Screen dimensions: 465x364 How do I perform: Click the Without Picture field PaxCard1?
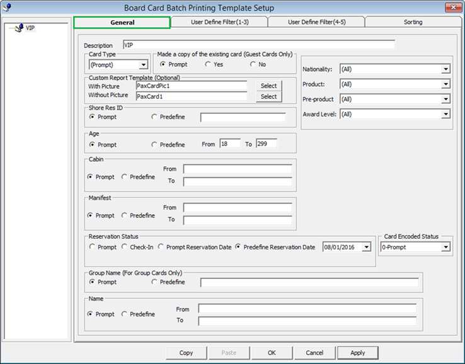(x=192, y=96)
